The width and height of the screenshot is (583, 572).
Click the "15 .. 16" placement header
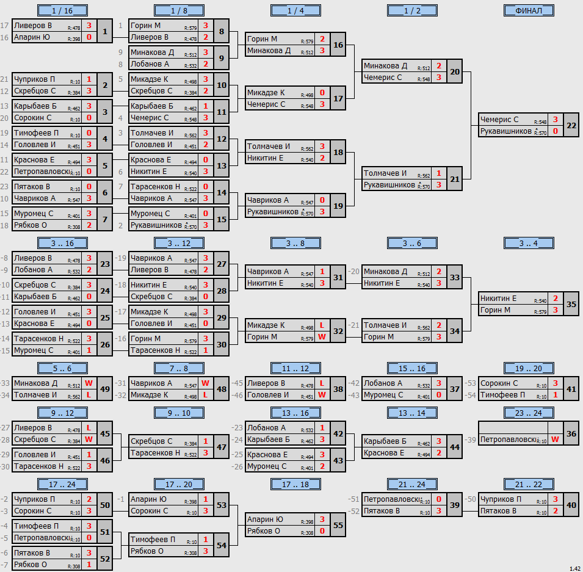point(412,368)
